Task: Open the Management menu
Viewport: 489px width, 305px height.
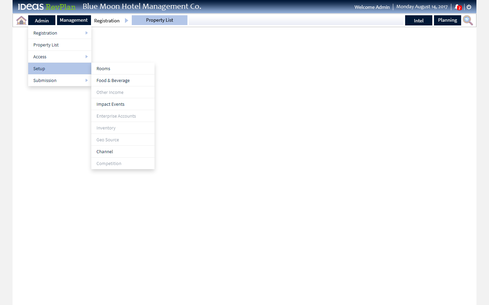Action: [74, 20]
